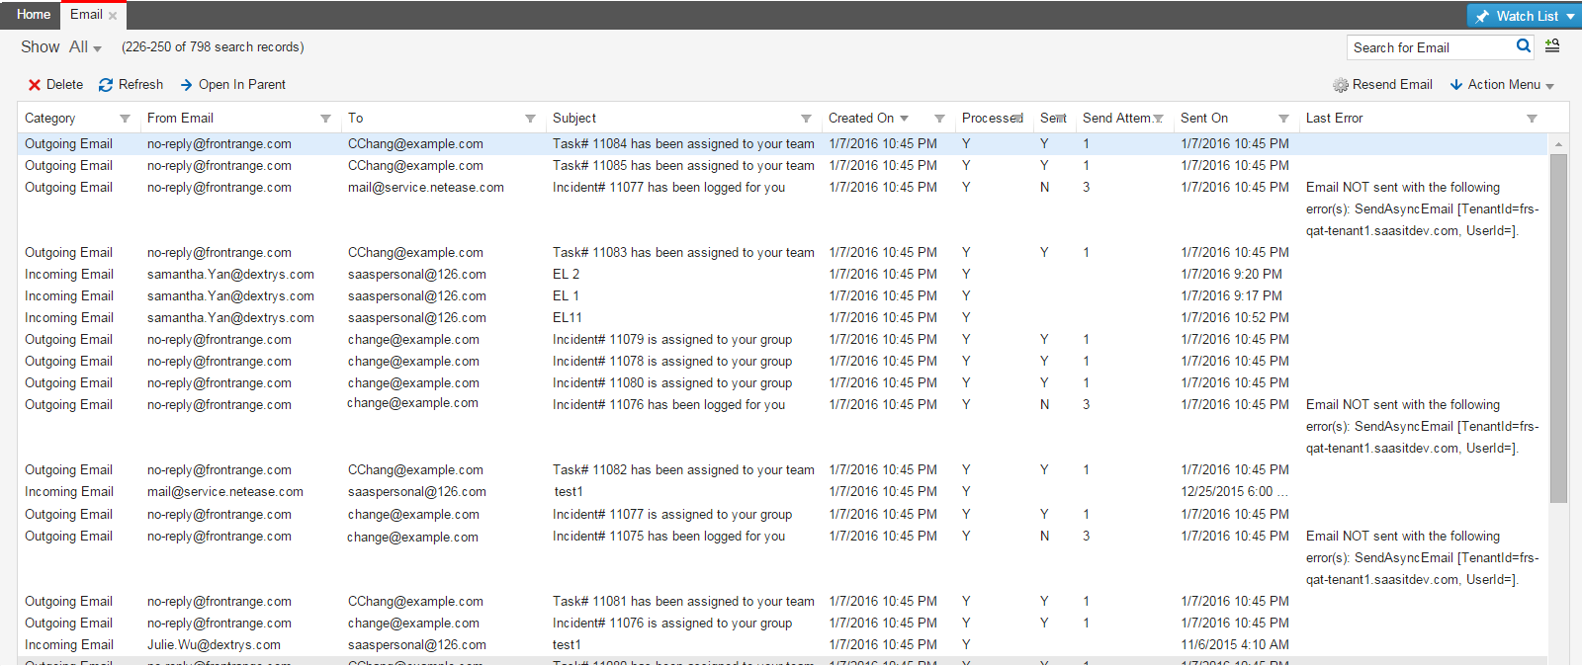Open the From Email column filter
Viewport: 1582px width, 666px height.
[325, 119]
